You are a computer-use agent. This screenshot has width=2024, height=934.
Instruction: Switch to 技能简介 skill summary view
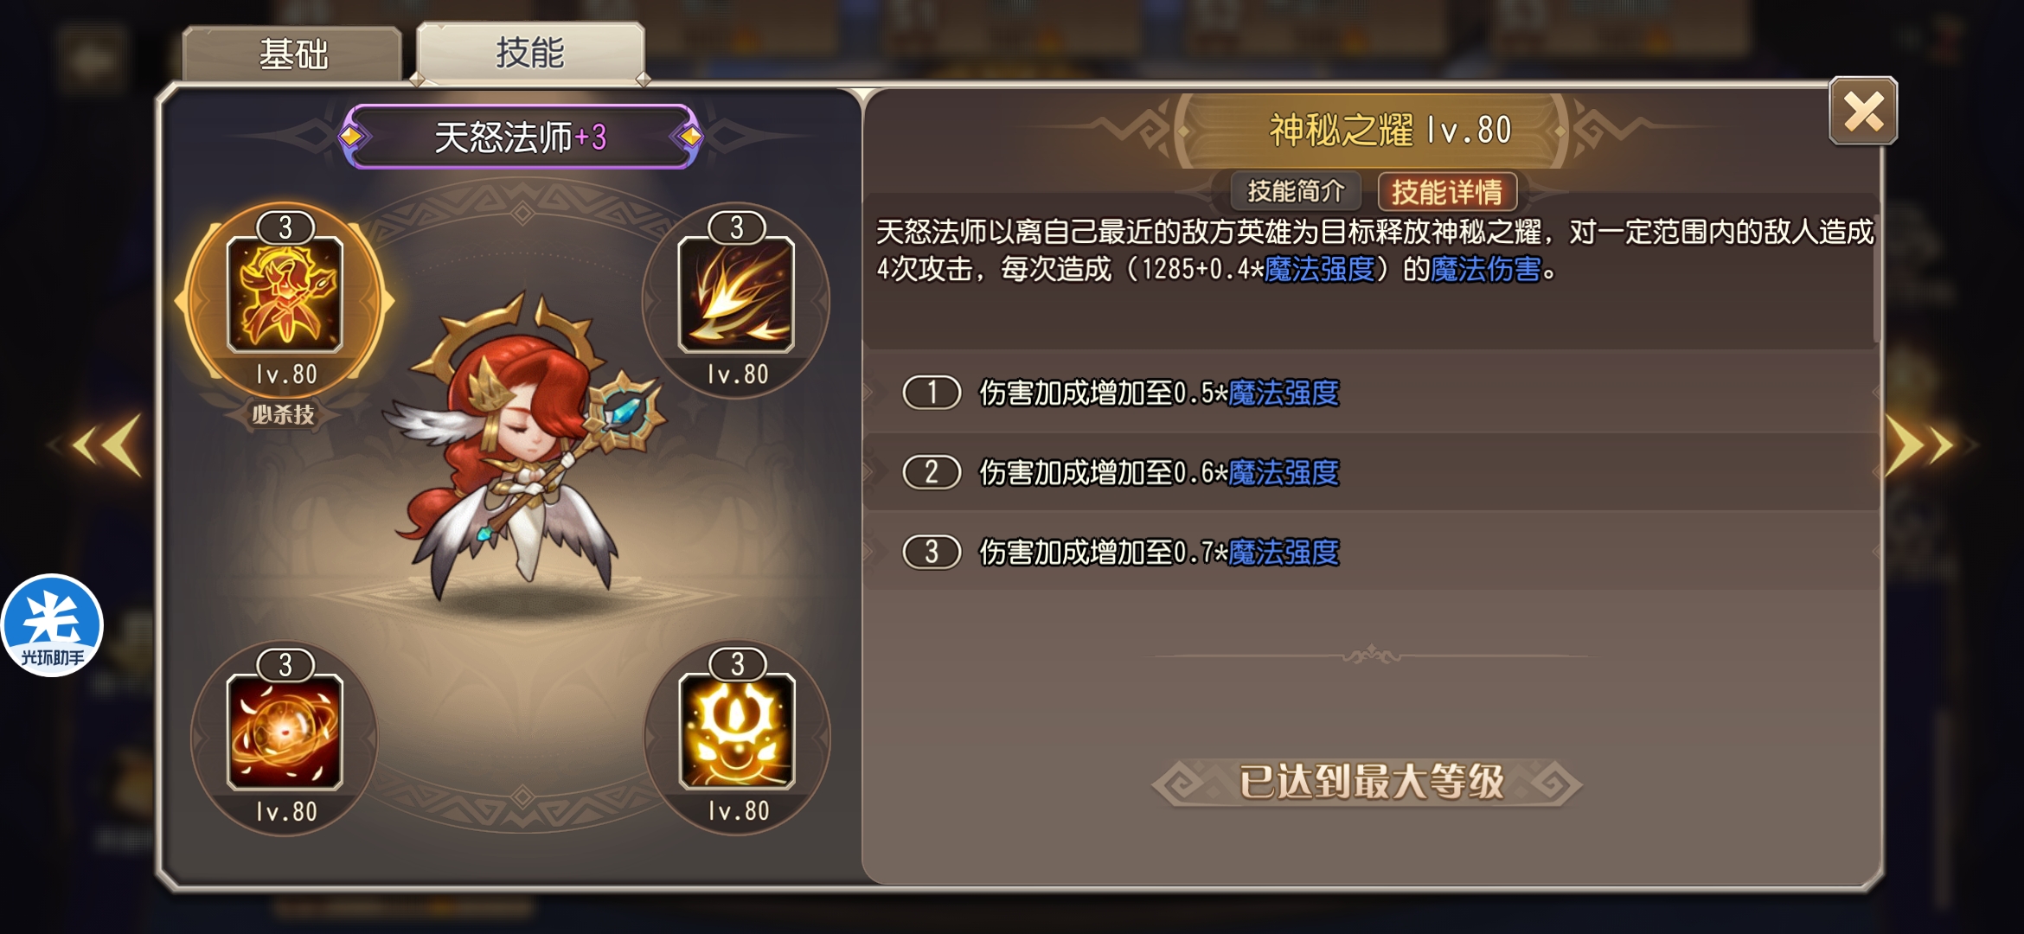click(x=1296, y=191)
